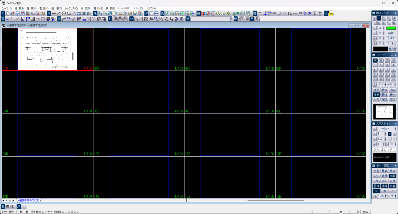The image size is (398, 214).
Task: Click the Save floppy disk icon
Action: 18,13
